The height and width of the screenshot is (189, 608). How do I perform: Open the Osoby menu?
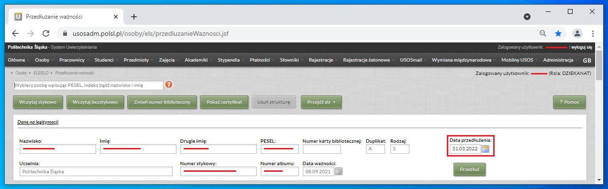tap(42, 60)
